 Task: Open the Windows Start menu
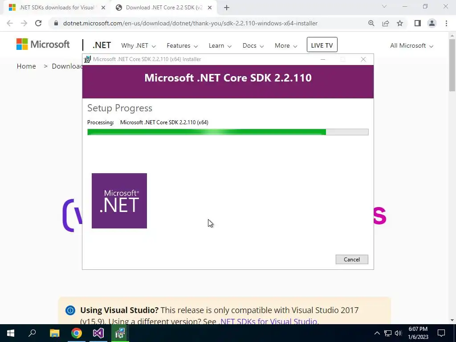click(x=11, y=333)
